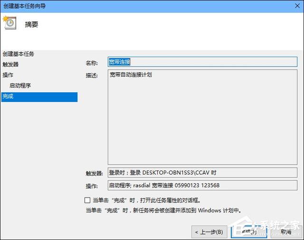Click the 描述 label beside the description box
304x240 pixels.
(91, 75)
